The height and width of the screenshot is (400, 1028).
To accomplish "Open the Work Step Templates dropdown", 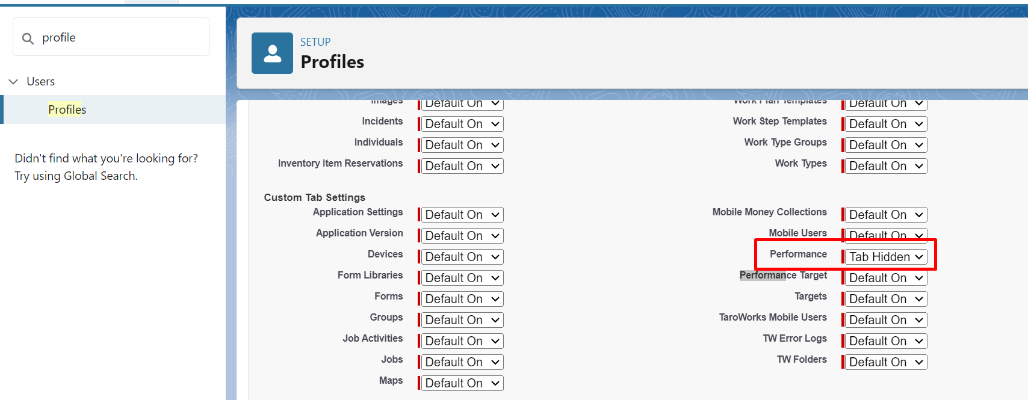I will (x=885, y=124).
